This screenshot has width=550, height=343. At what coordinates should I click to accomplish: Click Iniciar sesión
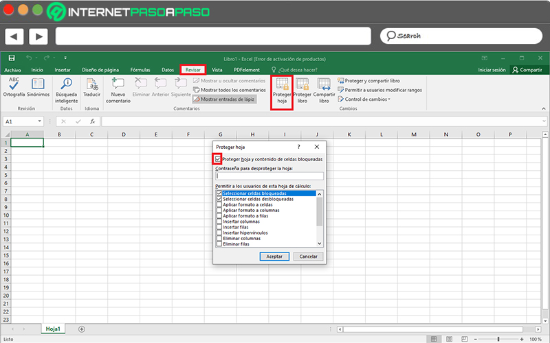click(x=492, y=70)
